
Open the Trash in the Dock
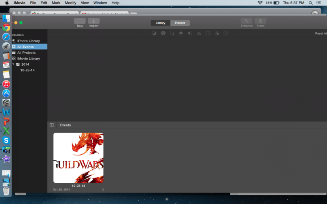(6, 191)
